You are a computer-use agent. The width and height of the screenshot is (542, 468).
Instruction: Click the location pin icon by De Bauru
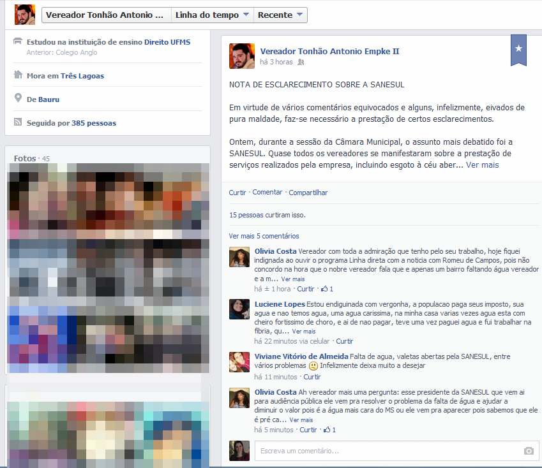pyautogui.click(x=18, y=98)
